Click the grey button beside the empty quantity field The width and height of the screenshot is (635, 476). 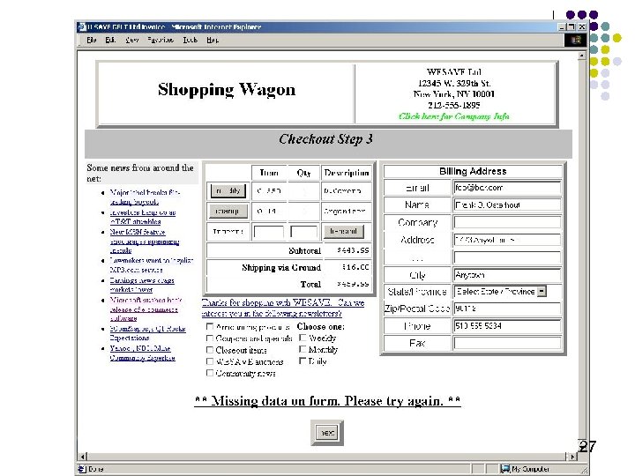coord(343,232)
